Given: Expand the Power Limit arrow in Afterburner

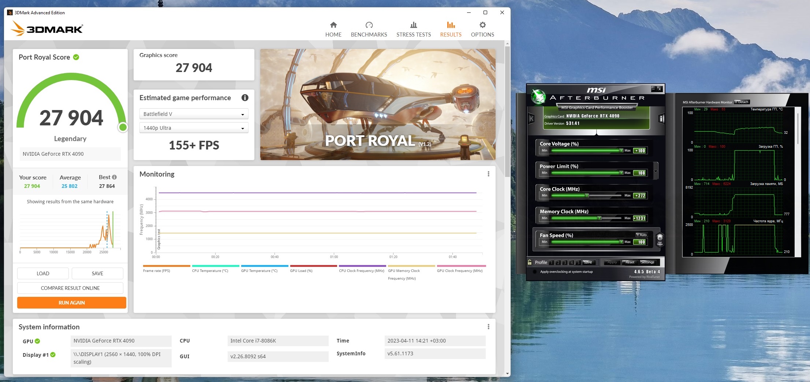Looking at the screenshot, I should (x=656, y=171).
